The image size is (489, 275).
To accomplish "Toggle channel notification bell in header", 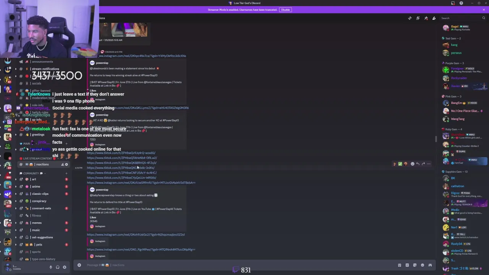I will pyautogui.click(x=418, y=18).
